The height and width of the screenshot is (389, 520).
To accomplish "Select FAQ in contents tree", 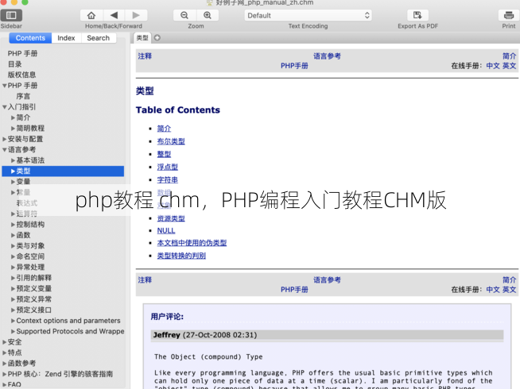I will point(14,384).
